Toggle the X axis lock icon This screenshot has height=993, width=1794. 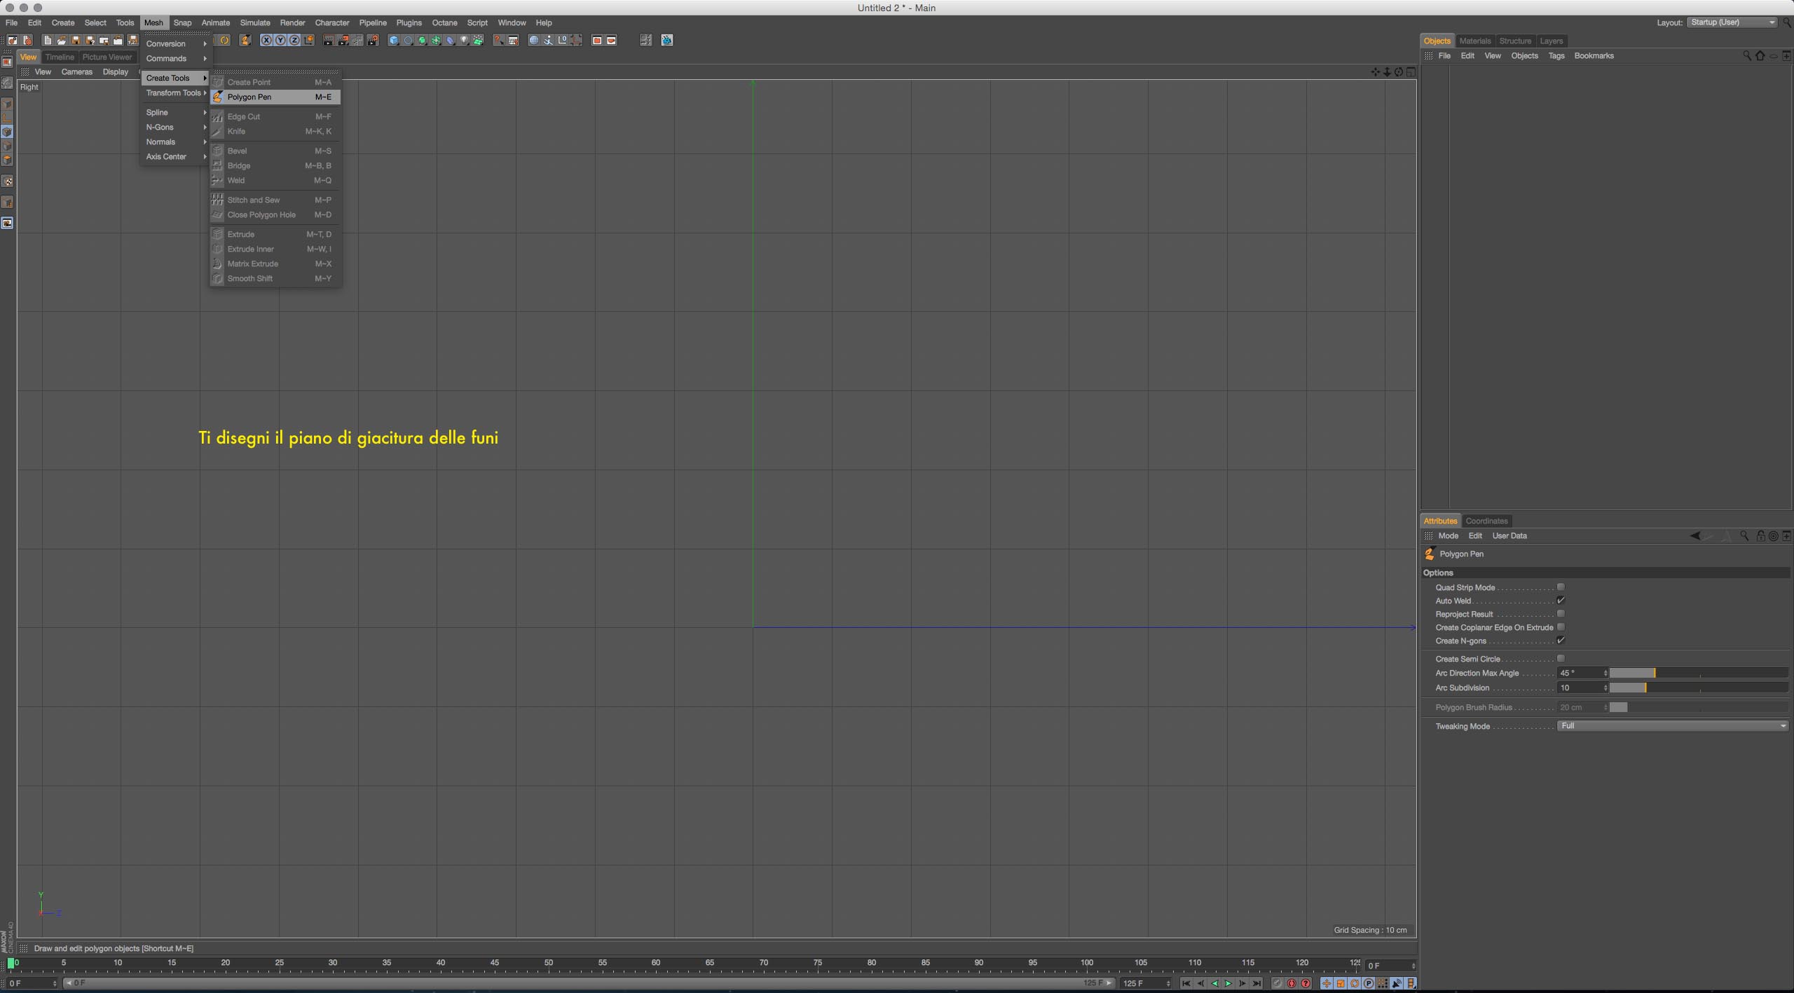[x=266, y=41]
